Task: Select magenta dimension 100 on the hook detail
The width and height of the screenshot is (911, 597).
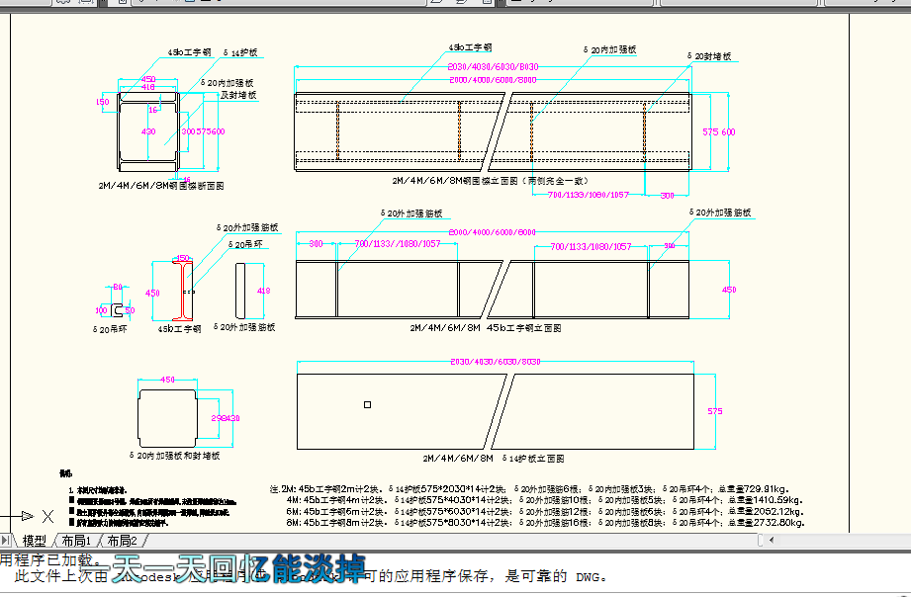Action: [x=101, y=310]
